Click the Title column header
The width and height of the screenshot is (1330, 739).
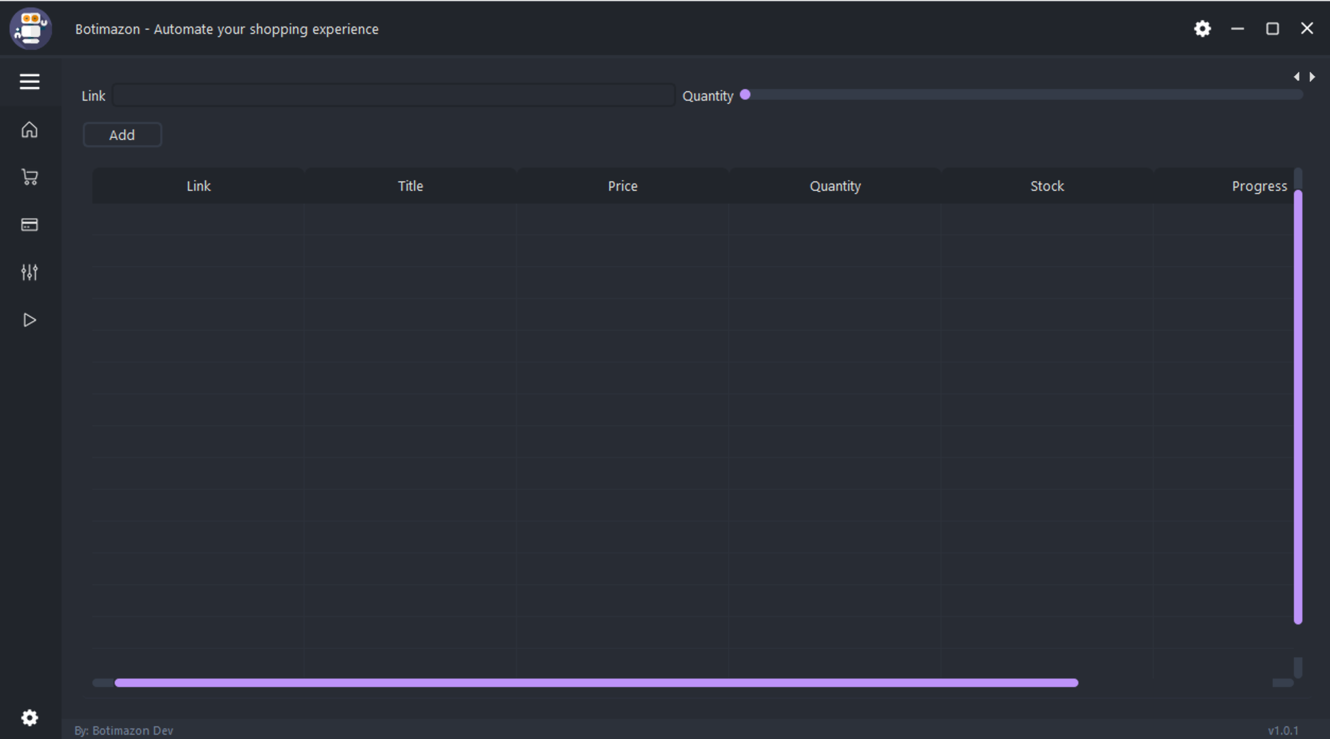tap(410, 186)
